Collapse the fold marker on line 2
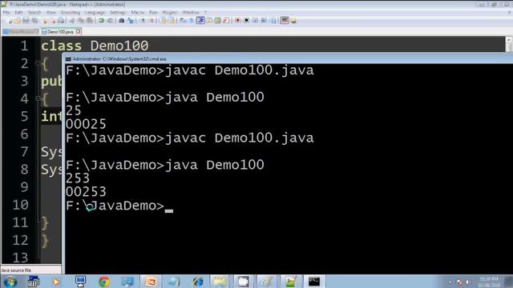This screenshot has height=288, width=513. pos(38,63)
